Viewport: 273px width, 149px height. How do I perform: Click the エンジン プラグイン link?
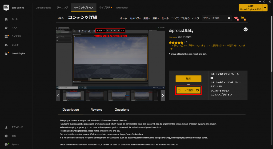(x=221, y=95)
